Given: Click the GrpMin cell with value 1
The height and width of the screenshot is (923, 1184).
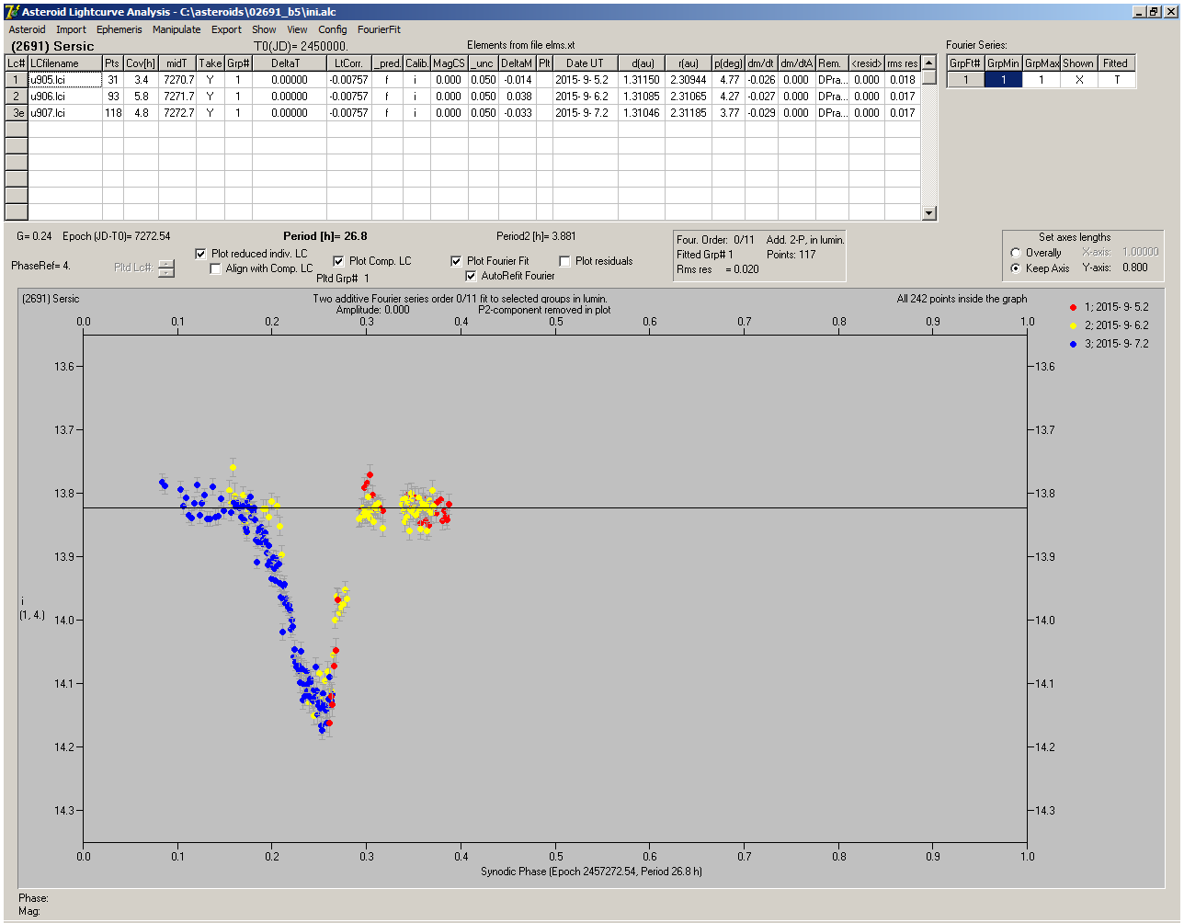Looking at the screenshot, I should coord(1004,80).
